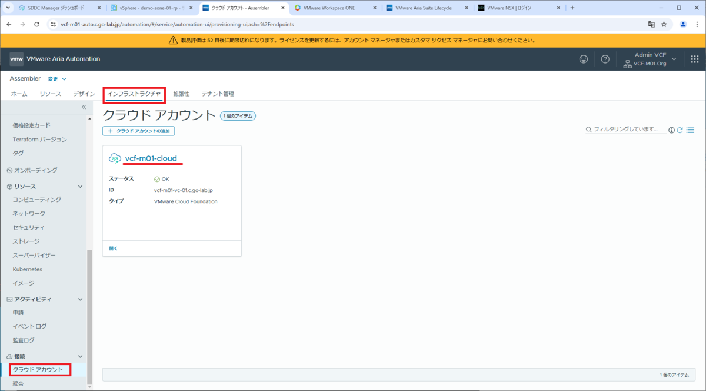Image resolution: width=706 pixels, height=391 pixels.
Task: Open 監査ログ in the sidebar
Action: (x=24, y=340)
